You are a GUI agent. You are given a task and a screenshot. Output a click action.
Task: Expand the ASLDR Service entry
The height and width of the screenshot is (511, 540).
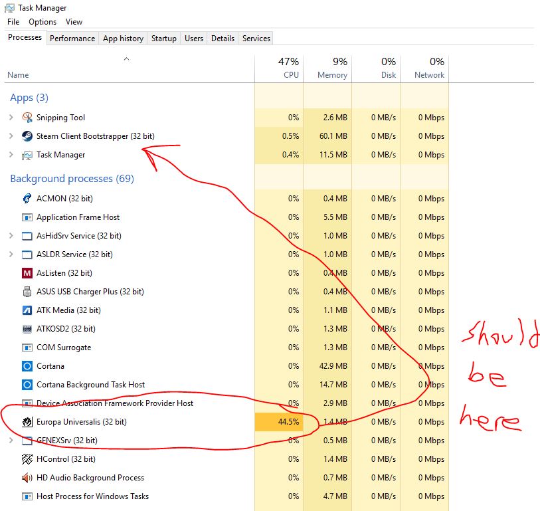point(11,255)
